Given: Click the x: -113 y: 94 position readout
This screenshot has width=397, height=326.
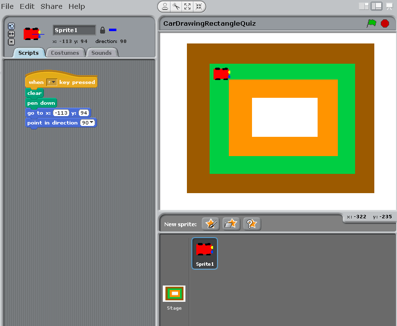Looking at the screenshot, I should [x=70, y=41].
